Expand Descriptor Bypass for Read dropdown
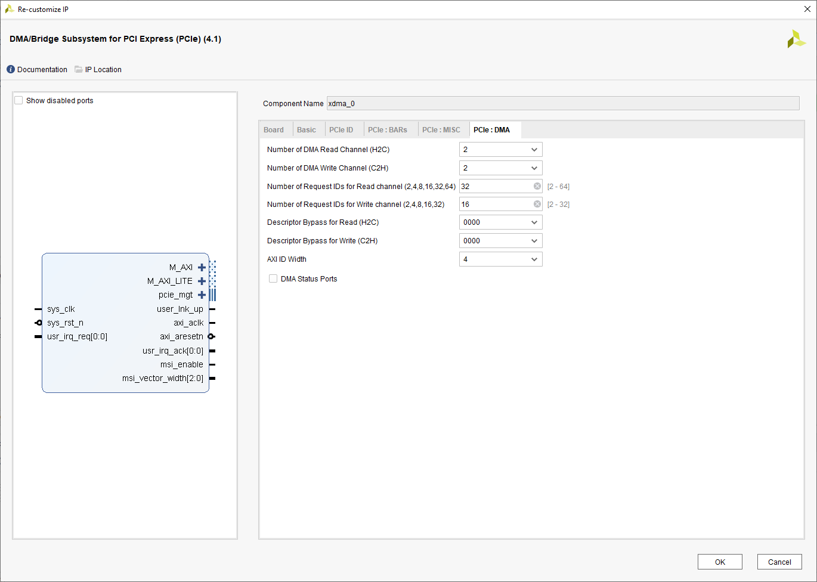Screen dimensions: 817x582 click(x=500, y=222)
